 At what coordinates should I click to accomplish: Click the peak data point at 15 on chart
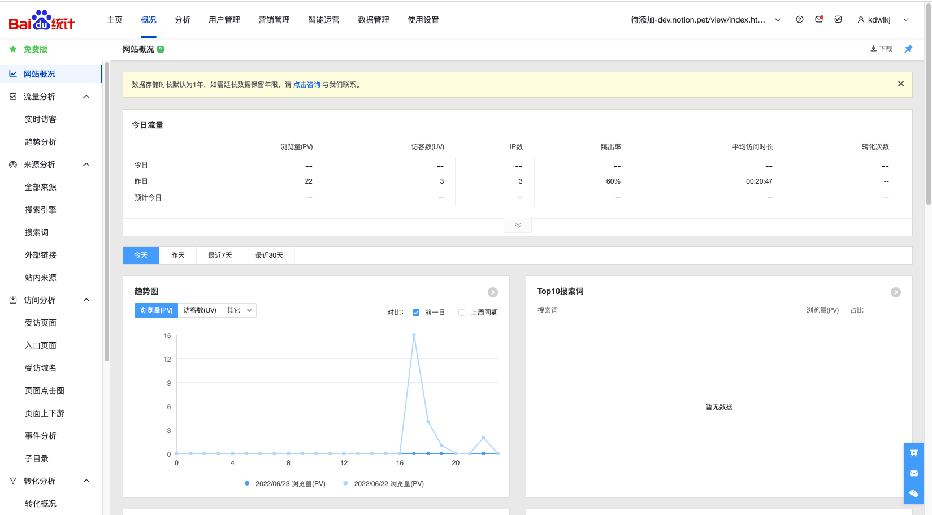coord(414,335)
